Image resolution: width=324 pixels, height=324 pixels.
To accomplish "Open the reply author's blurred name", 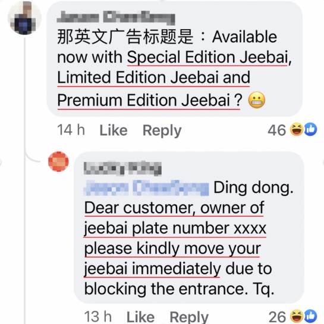I will 122,169.
